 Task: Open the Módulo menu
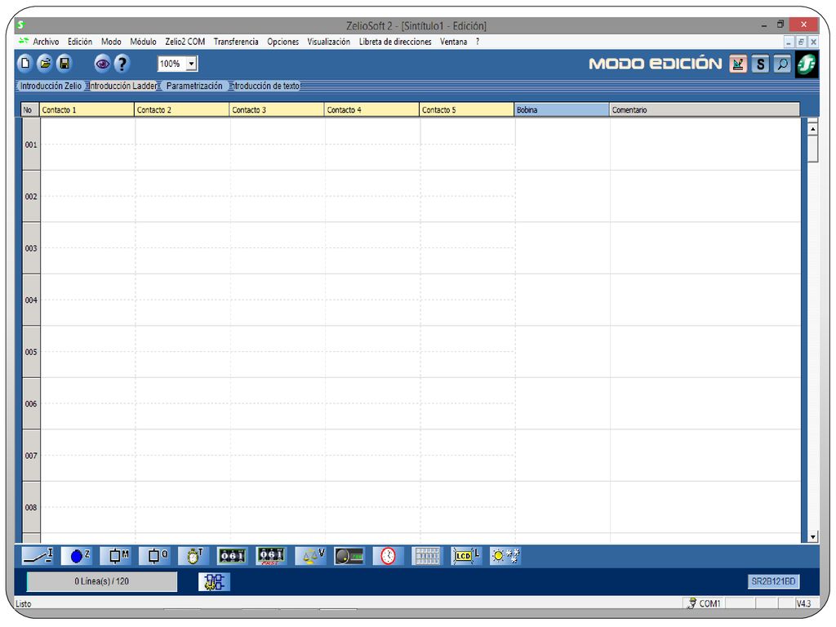point(143,42)
